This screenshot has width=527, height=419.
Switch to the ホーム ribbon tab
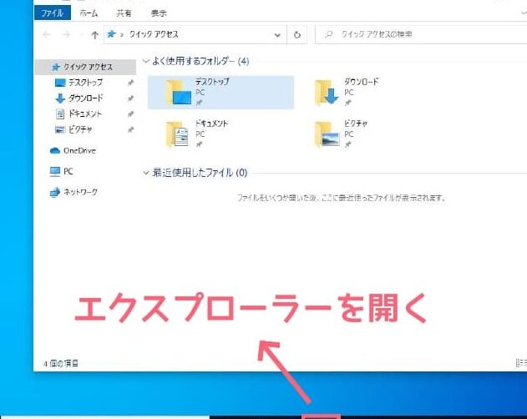(x=88, y=13)
